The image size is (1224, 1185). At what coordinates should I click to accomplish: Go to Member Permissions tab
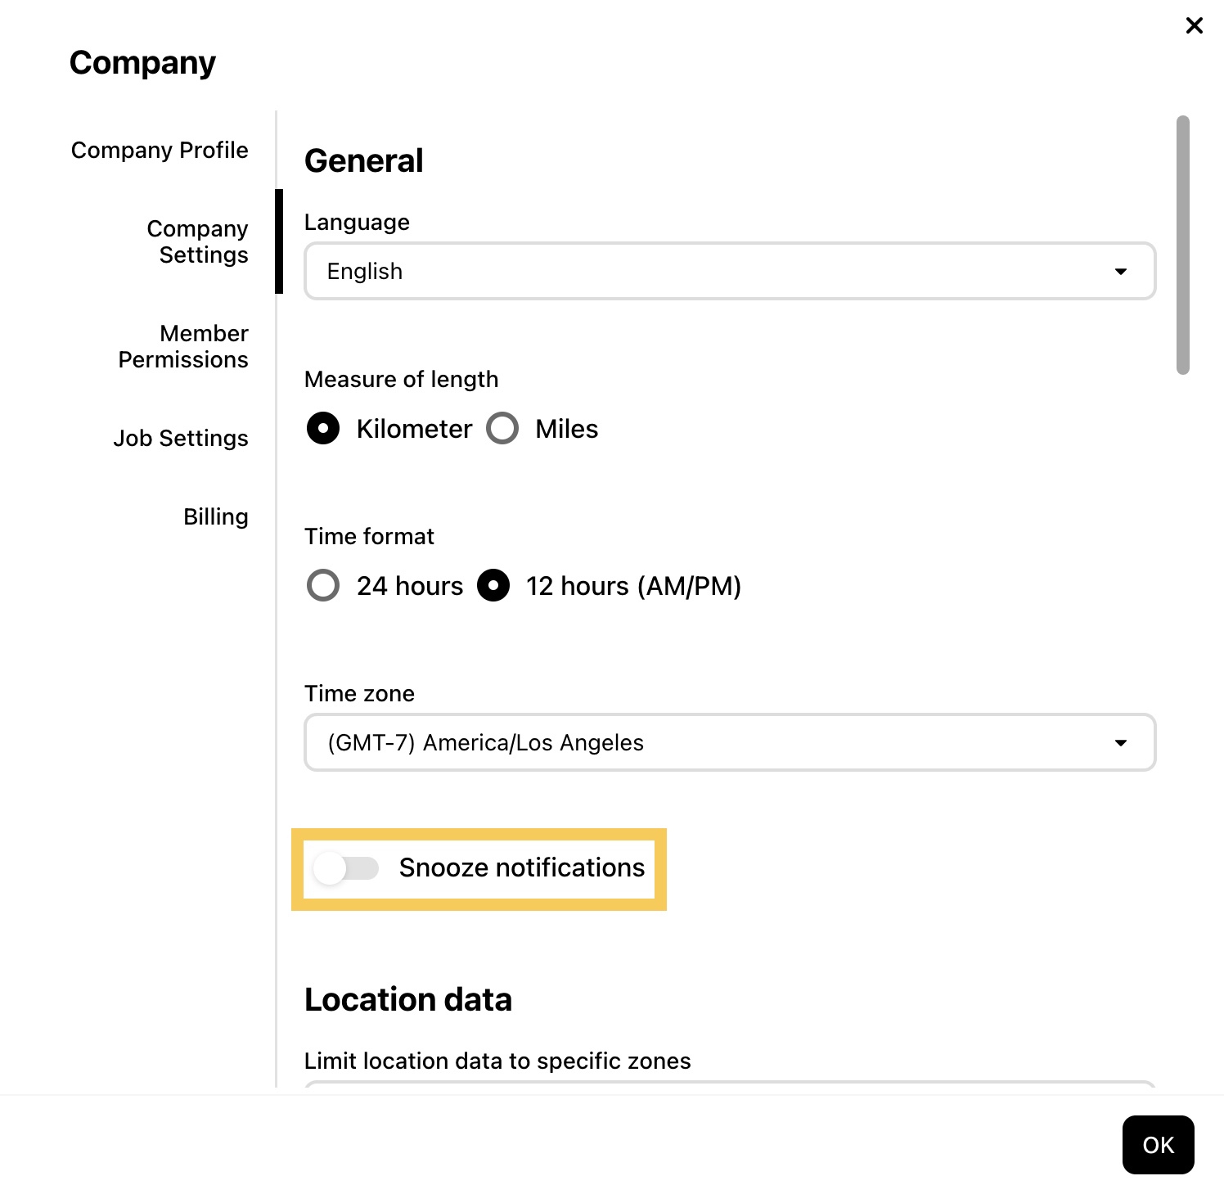(x=183, y=347)
